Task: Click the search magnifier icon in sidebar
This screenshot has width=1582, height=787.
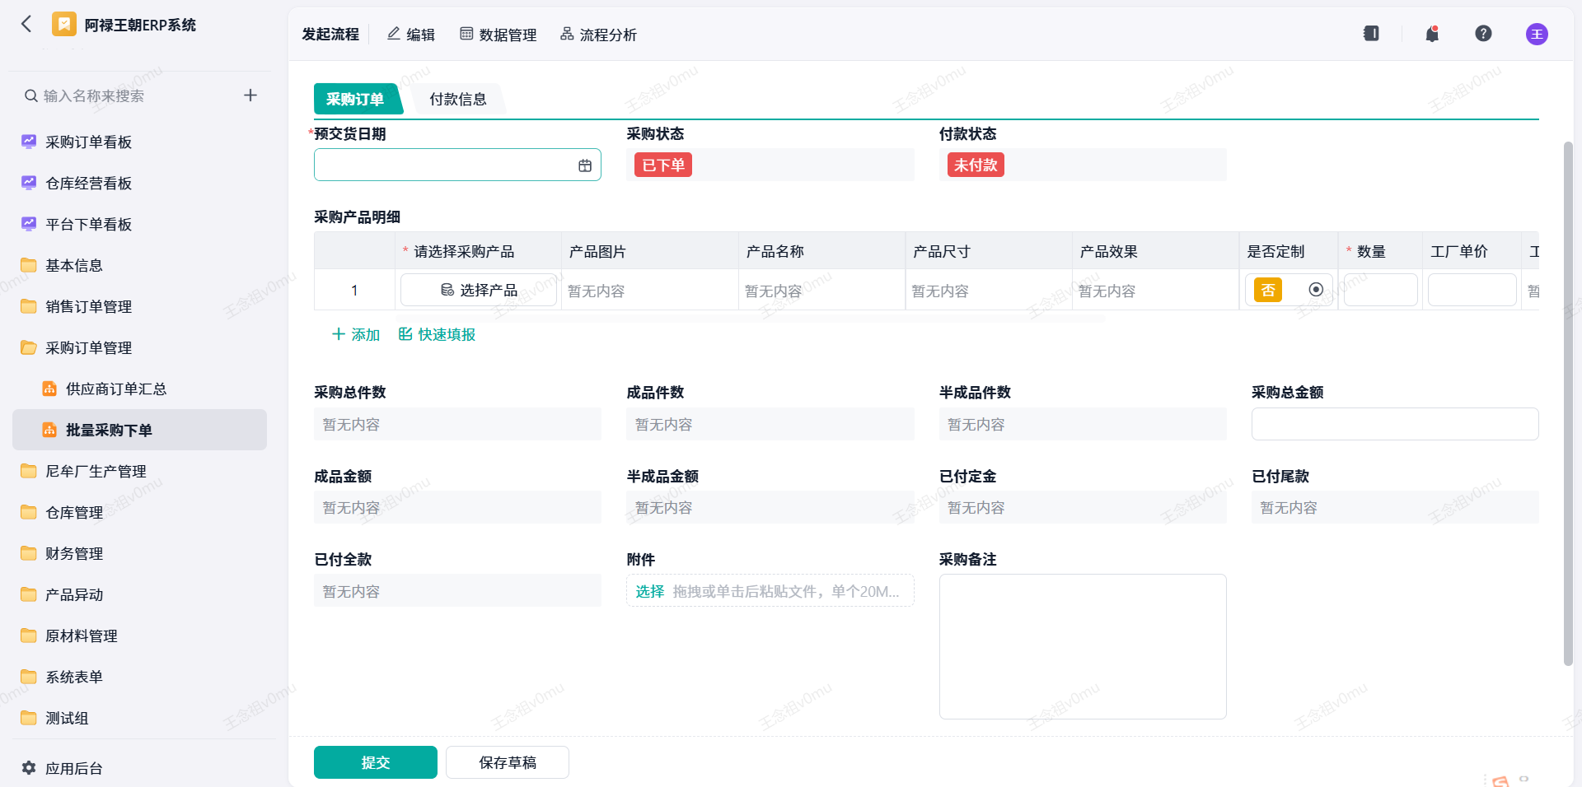Action: (x=31, y=95)
